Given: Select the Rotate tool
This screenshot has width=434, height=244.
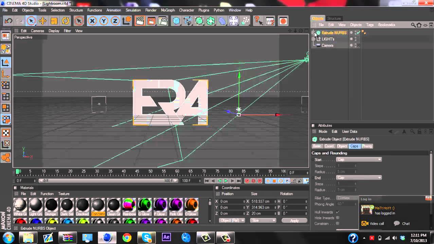Looking at the screenshot, I should click(66, 21).
